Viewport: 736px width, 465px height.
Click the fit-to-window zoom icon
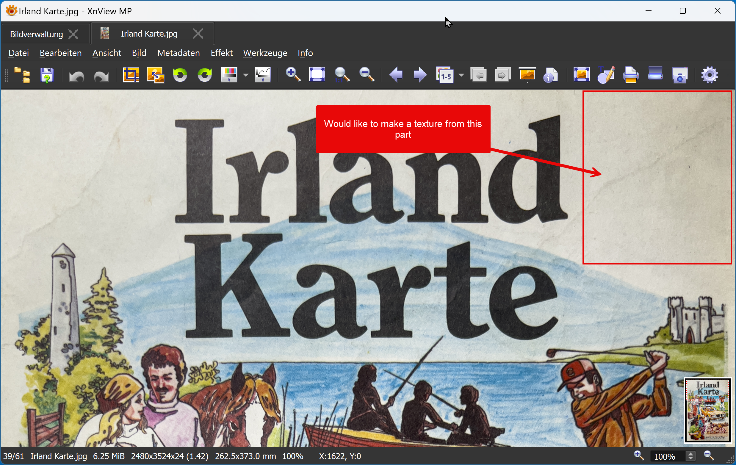(317, 75)
